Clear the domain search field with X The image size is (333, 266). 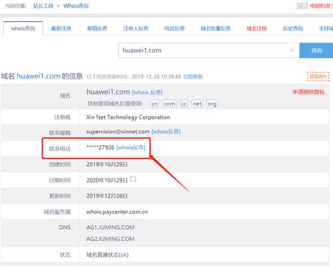coord(292,50)
